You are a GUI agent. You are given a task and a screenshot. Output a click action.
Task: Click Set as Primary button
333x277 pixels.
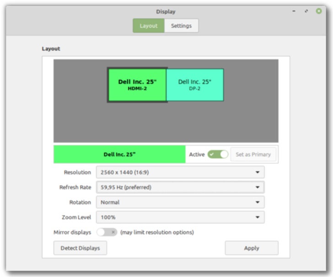coord(253,154)
